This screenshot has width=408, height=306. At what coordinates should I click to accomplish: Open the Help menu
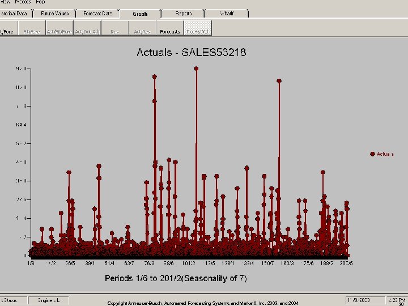click(40, 2)
